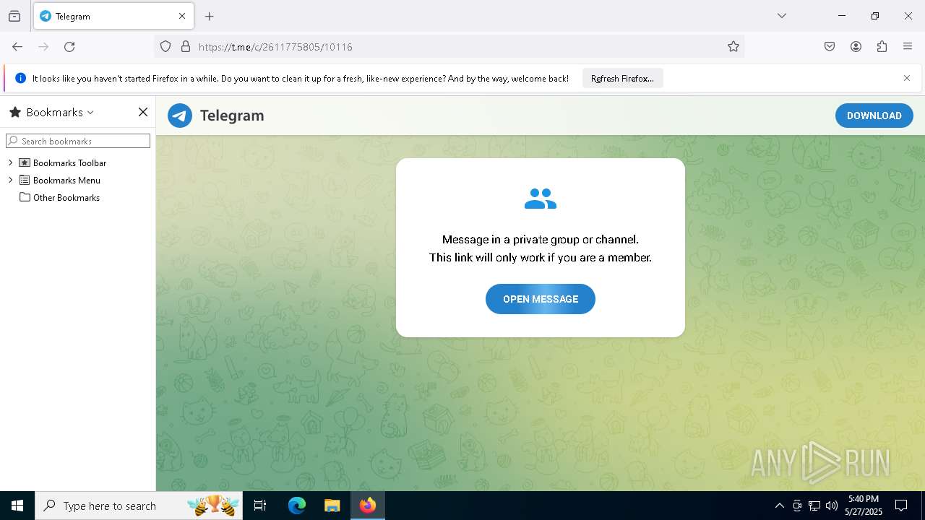Open network status tray icon
925x520 pixels.
coord(814,506)
